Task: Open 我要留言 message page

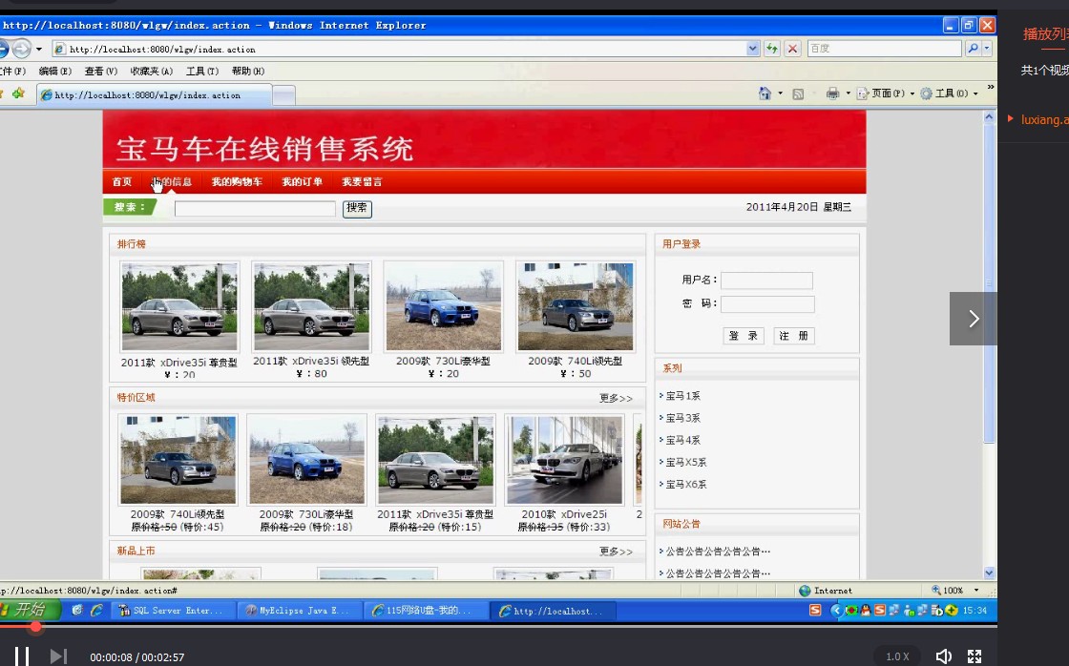Action: [x=362, y=182]
